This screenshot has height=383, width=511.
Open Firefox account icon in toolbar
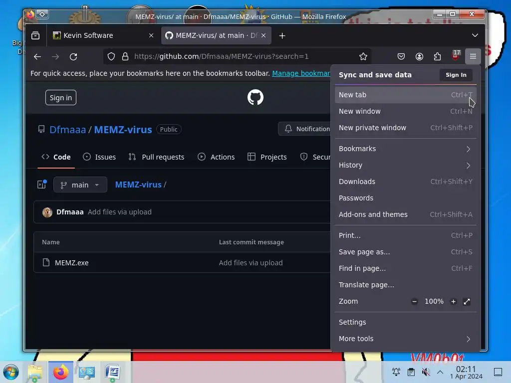(x=419, y=57)
